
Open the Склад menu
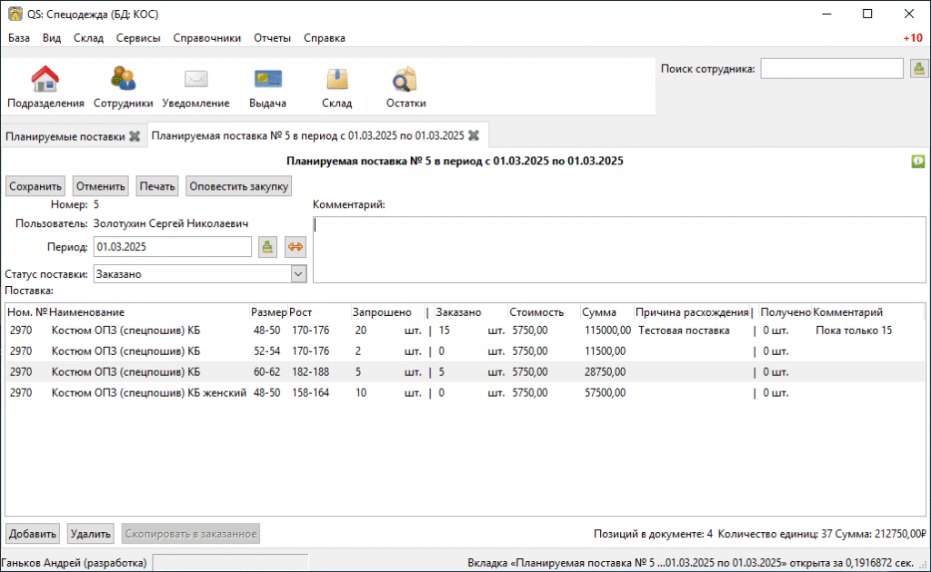point(88,38)
